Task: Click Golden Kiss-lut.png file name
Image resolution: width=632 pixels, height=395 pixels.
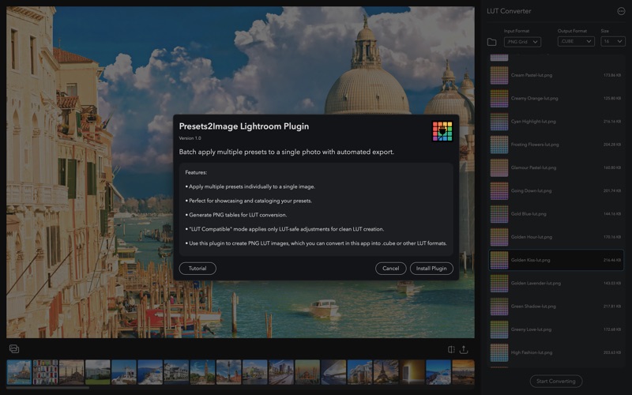Action: (530, 261)
